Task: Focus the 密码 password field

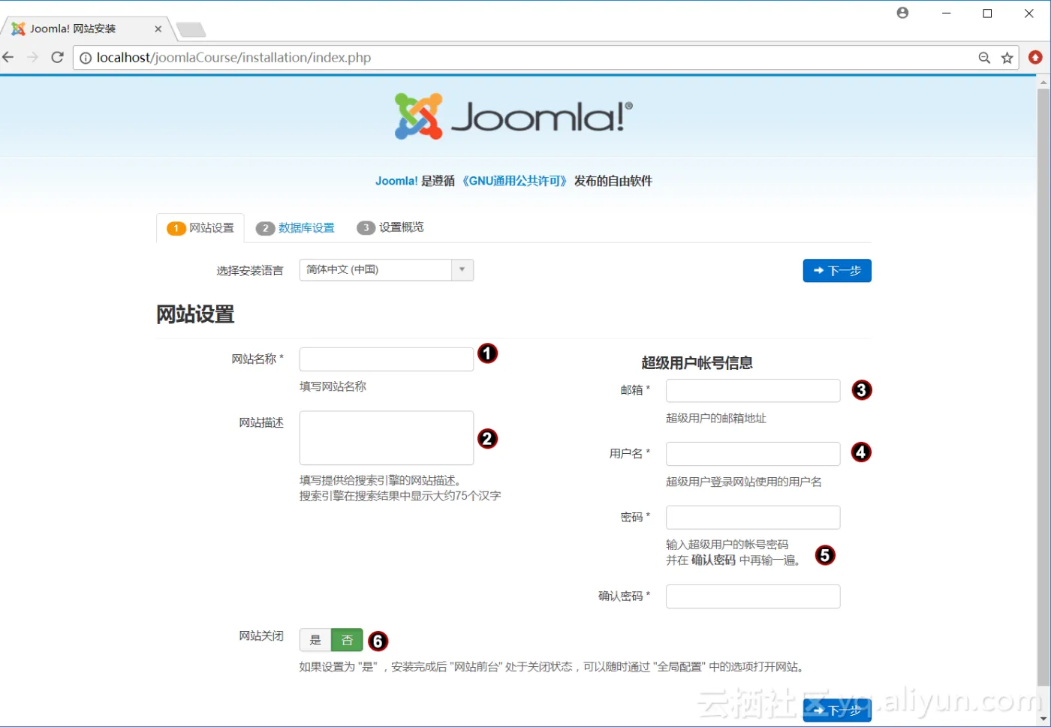Action: click(x=753, y=518)
